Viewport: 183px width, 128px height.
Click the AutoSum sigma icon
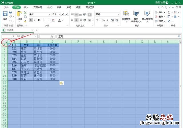[169, 12]
